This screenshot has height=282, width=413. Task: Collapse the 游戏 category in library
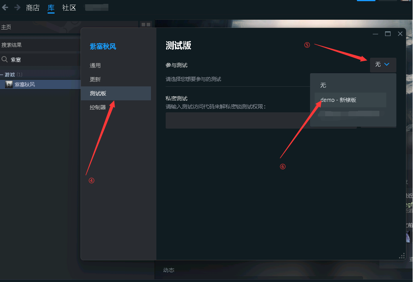click(2, 75)
